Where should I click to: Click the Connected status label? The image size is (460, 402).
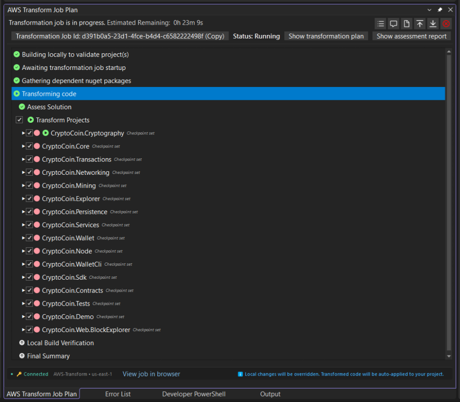pos(36,374)
